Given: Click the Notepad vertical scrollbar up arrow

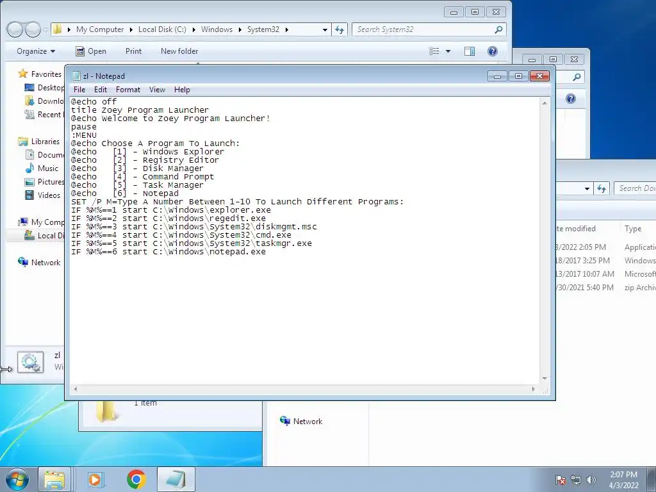Looking at the screenshot, I should [545, 103].
